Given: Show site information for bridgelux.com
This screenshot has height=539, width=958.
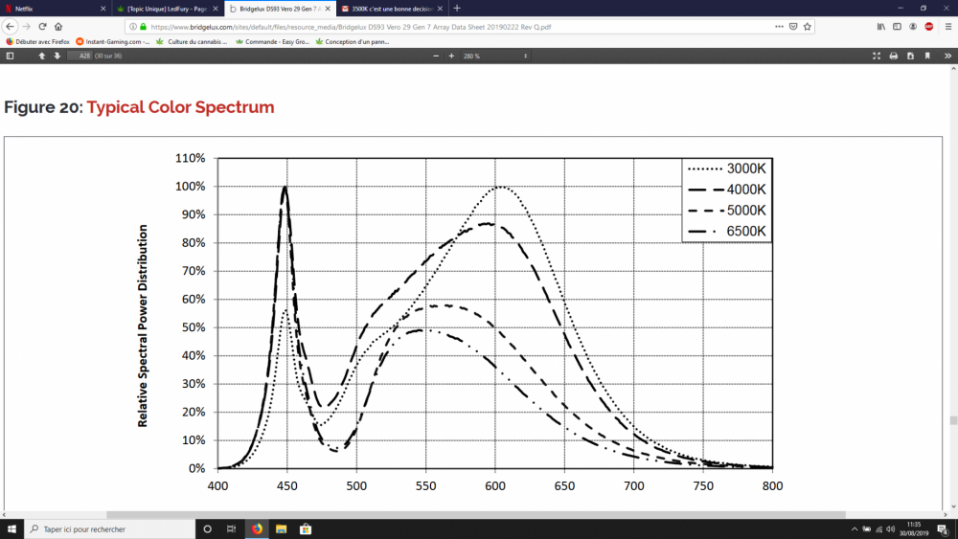Looking at the screenshot, I should (133, 27).
